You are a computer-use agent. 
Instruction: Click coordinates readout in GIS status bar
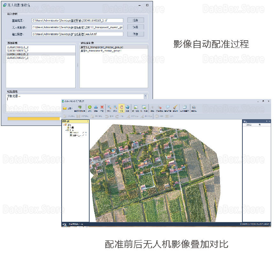pos(255,224)
